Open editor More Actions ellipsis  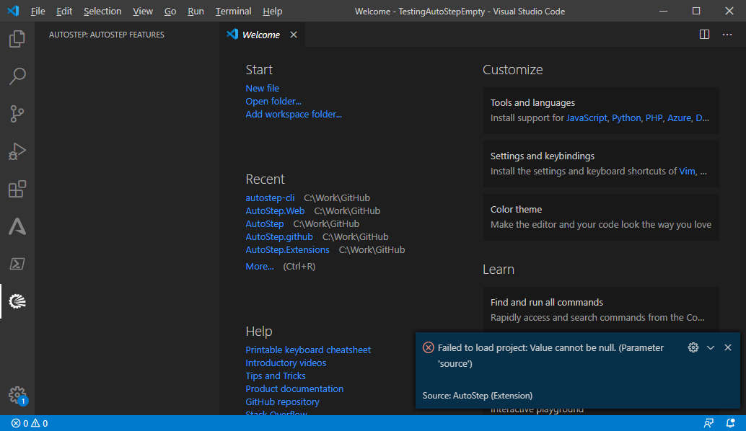click(727, 34)
